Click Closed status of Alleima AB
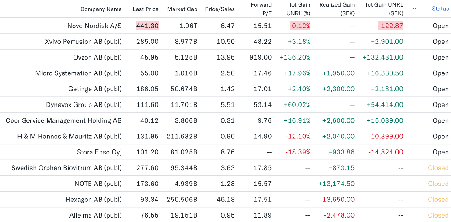 pyautogui.click(x=438, y=215)
